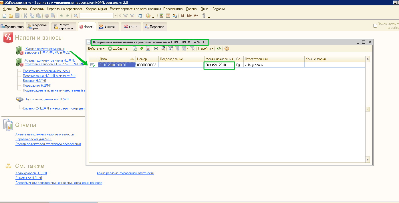Click the Print preview icon
Viewport: 399px width, 203px height.
click(x=53, y=16)
